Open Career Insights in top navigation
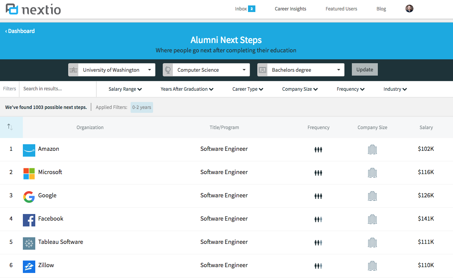The image size is (453, 278). [x=290, y=9]
